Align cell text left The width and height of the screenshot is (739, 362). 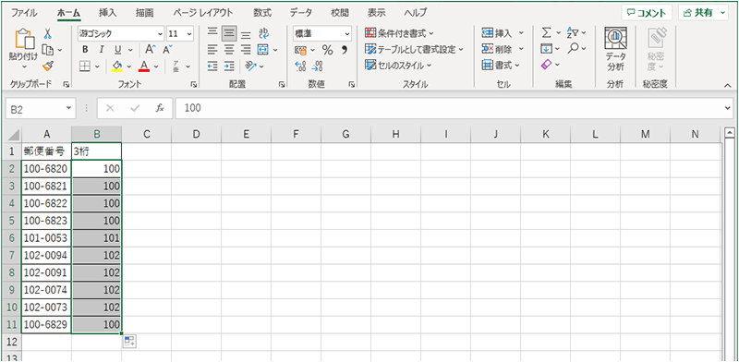(213, 50)
